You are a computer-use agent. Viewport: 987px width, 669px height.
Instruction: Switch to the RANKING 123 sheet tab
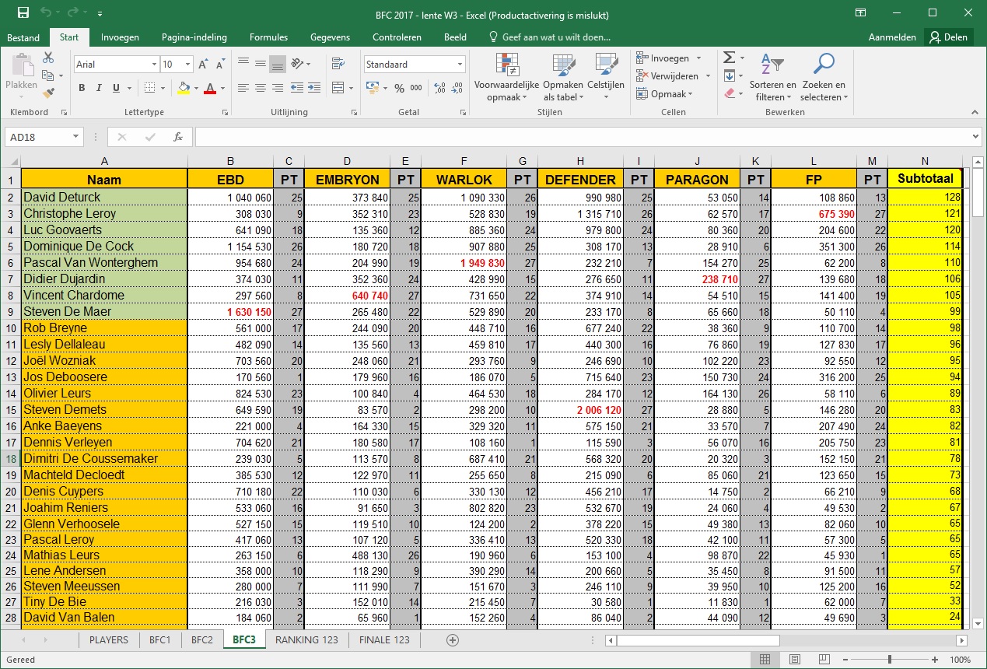[307, 639]
